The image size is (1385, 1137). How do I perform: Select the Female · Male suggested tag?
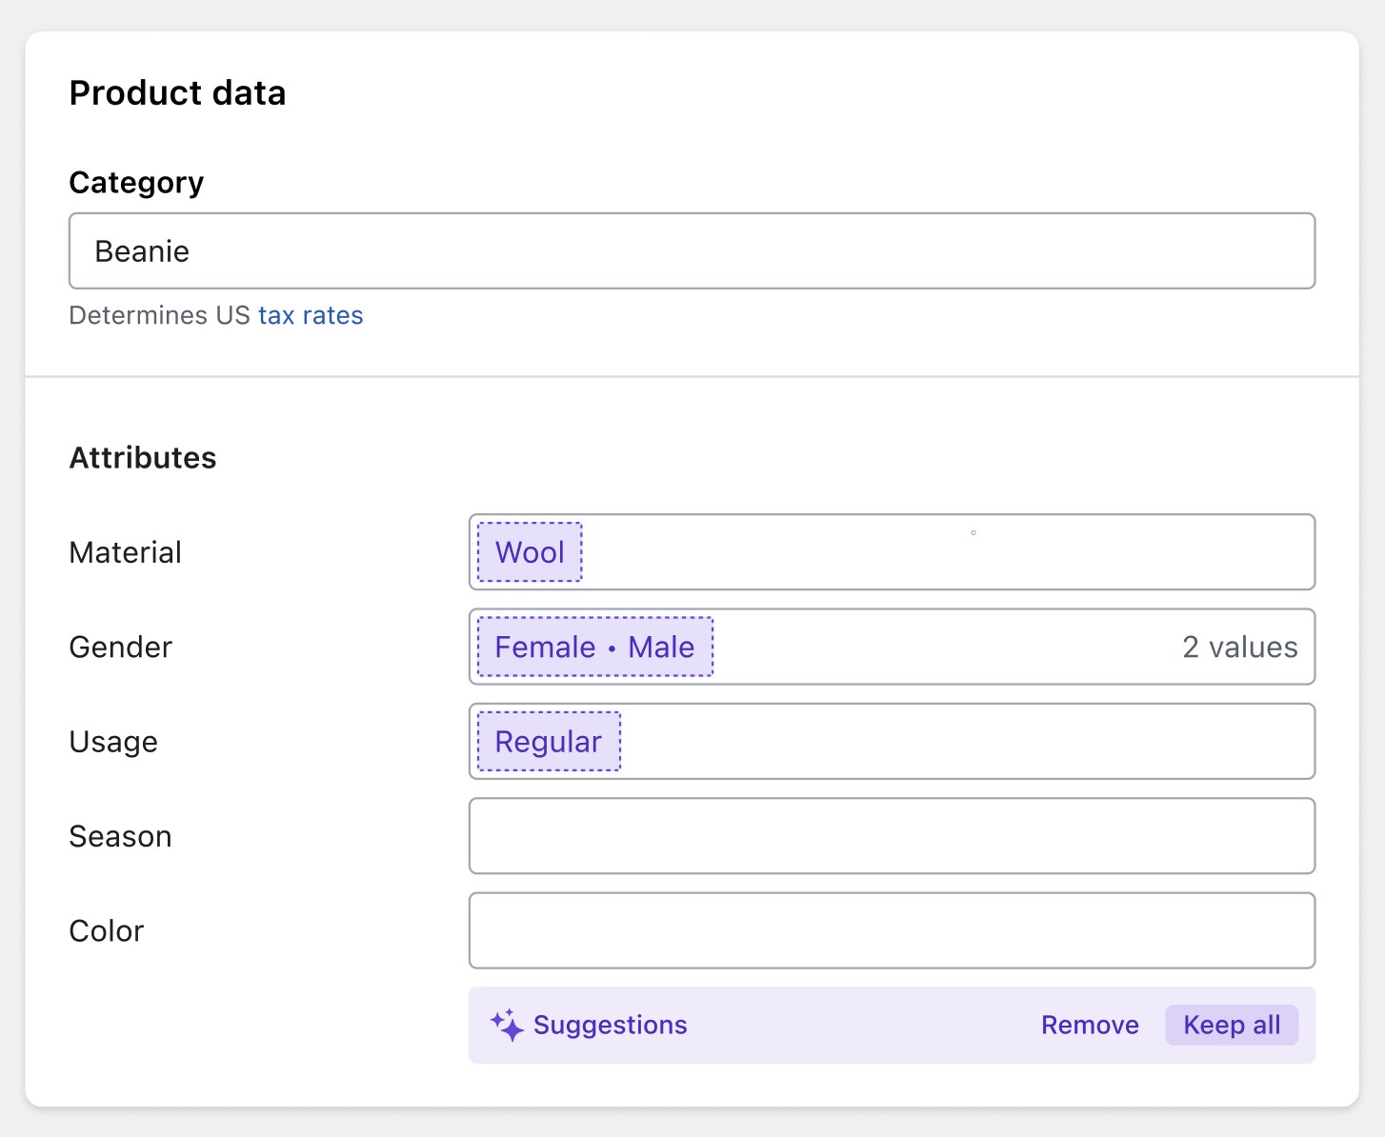[594, 648]
